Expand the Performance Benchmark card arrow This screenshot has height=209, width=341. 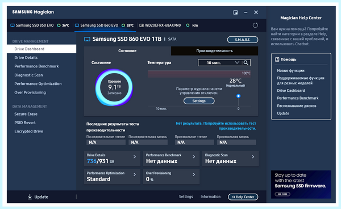194,157
